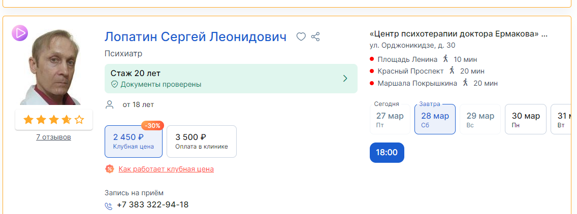Image resolution: width=577 pixels, height=214 pixels.
Task: Select club price 2 450 ₽ option
Action: coord(134,141)
